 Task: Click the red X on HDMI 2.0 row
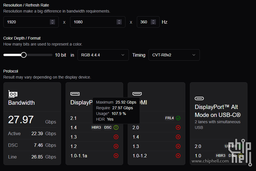178,127
